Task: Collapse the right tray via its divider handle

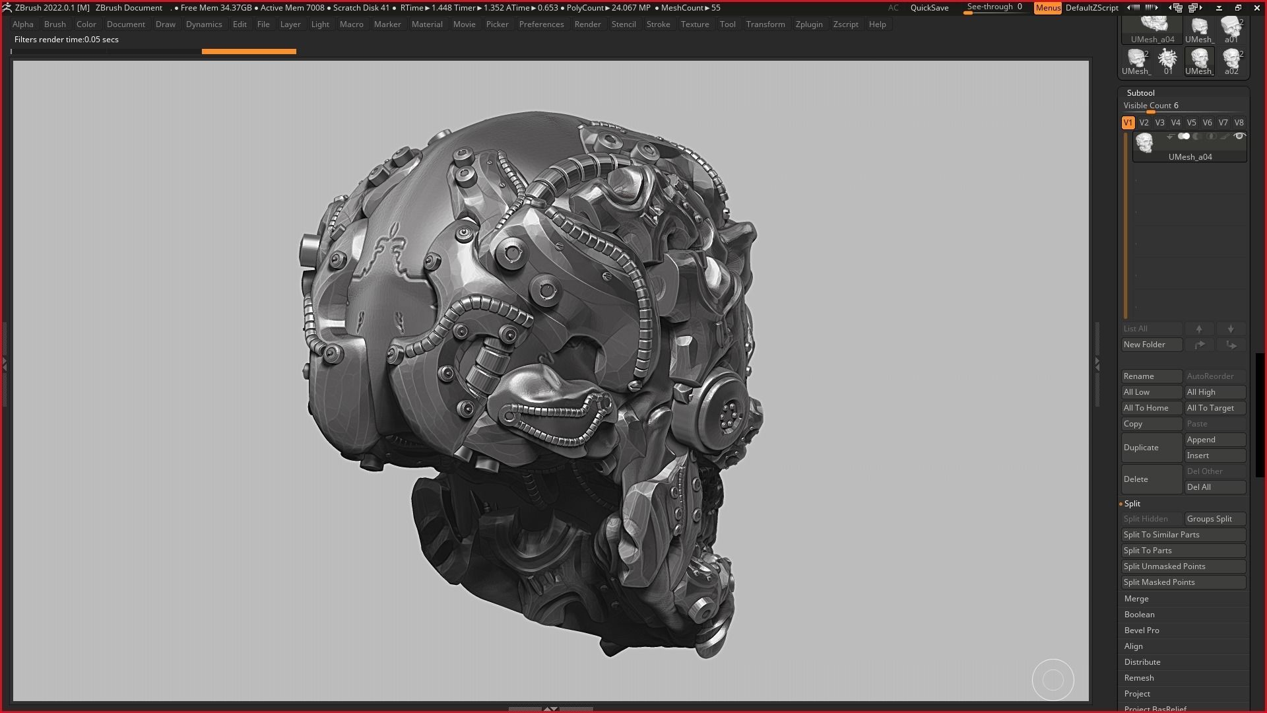Action: pyautogui.click(x=1097, y=364)
